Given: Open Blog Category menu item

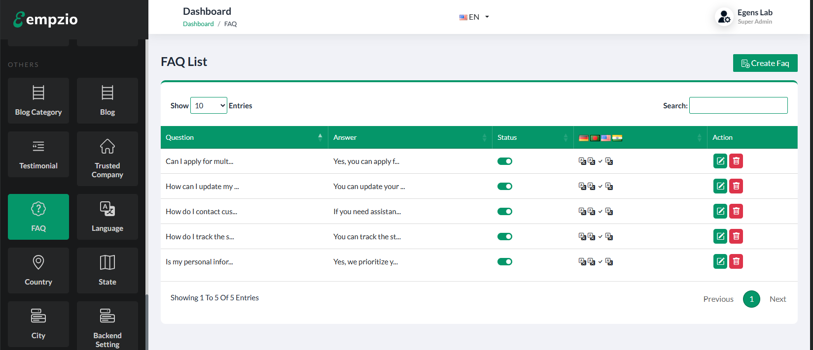Looking at the screenshot, I should point(38,101).
